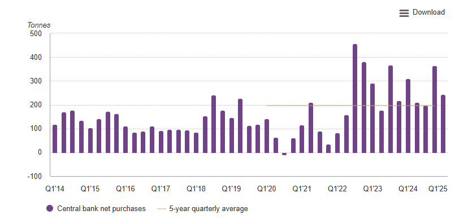The image size is (455, 219).
Task: Click the 5-year quarterly average legend text
Action: (209, 209)
